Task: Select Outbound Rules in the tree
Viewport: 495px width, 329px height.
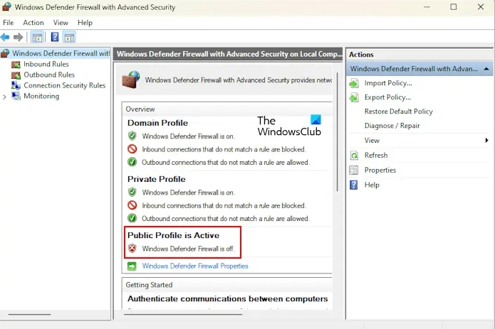Action: (x=49, y=75)
